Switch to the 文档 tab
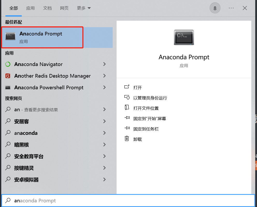257x207 pixels. 47,8
